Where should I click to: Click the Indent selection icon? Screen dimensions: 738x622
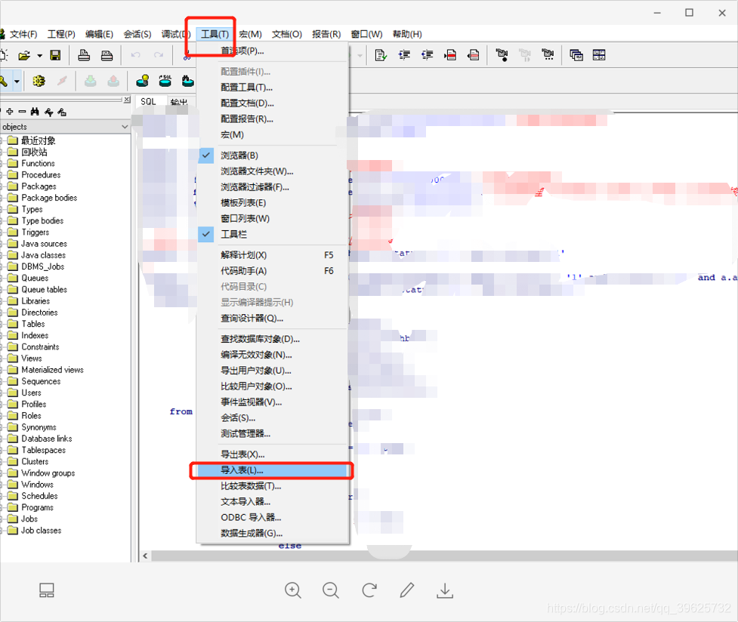[404, 56]
